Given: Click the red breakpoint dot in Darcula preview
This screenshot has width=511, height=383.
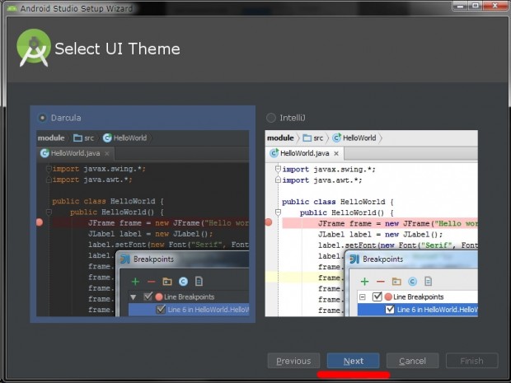Looking at the screenshot, I should pyautogui.click(x=40, y=222).
